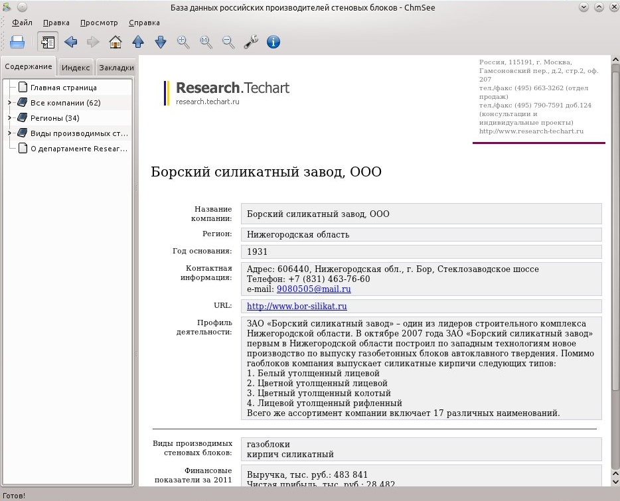Open the http://www.bor-silikat.ru link
The height and width of the screenshot is (501, 620).
tap(297, 306)
